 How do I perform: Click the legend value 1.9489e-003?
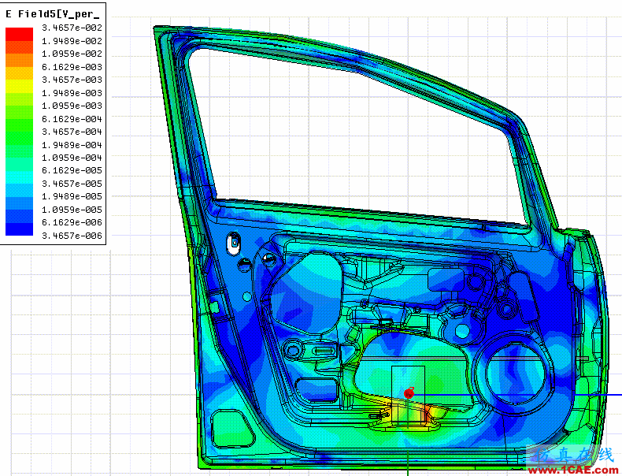tap(72, 93)
